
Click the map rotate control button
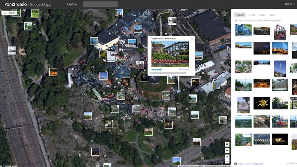tap(227, 144)
